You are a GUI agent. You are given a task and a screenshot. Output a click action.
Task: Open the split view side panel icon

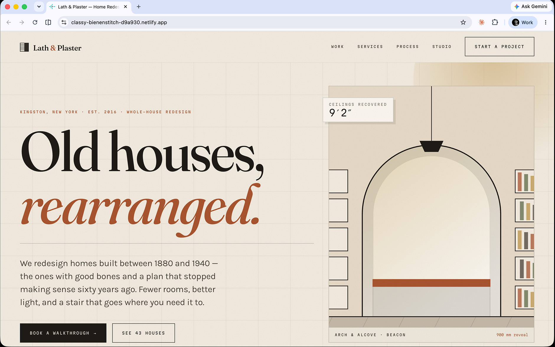tap(48, 22)
